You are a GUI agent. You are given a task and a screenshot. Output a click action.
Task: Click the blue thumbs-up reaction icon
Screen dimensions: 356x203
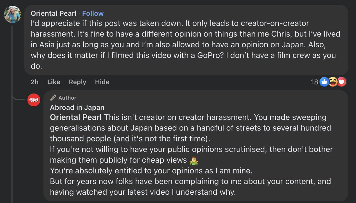pos(324,82)
